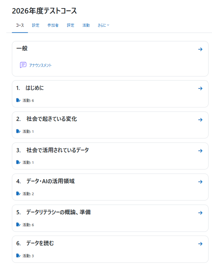Open arrow for データ・AIの活用領域 section
The width and height of the screenshot is (212, 265).
pyautogui.click(x=200, y=182)
